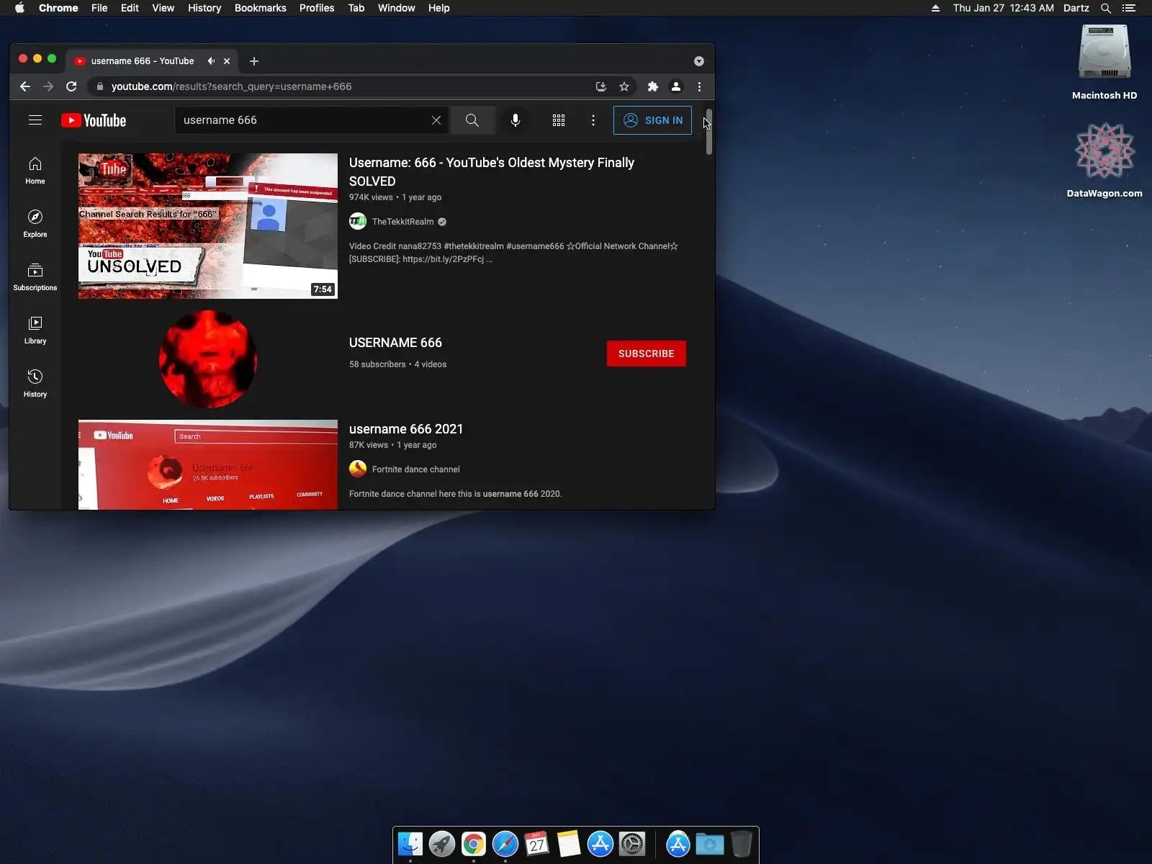This screenshot has width=1152, height=864.
Task: Open the Bookmarks menu
Action: click(x=261, y=8)
